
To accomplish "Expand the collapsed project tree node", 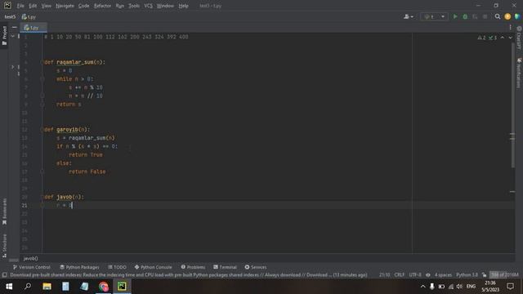I will click(13, 67).
